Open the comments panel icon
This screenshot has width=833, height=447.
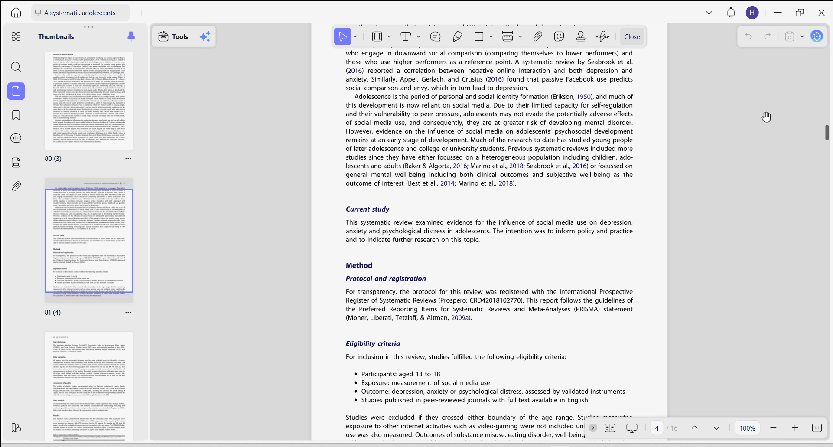[x=16, y=138]
